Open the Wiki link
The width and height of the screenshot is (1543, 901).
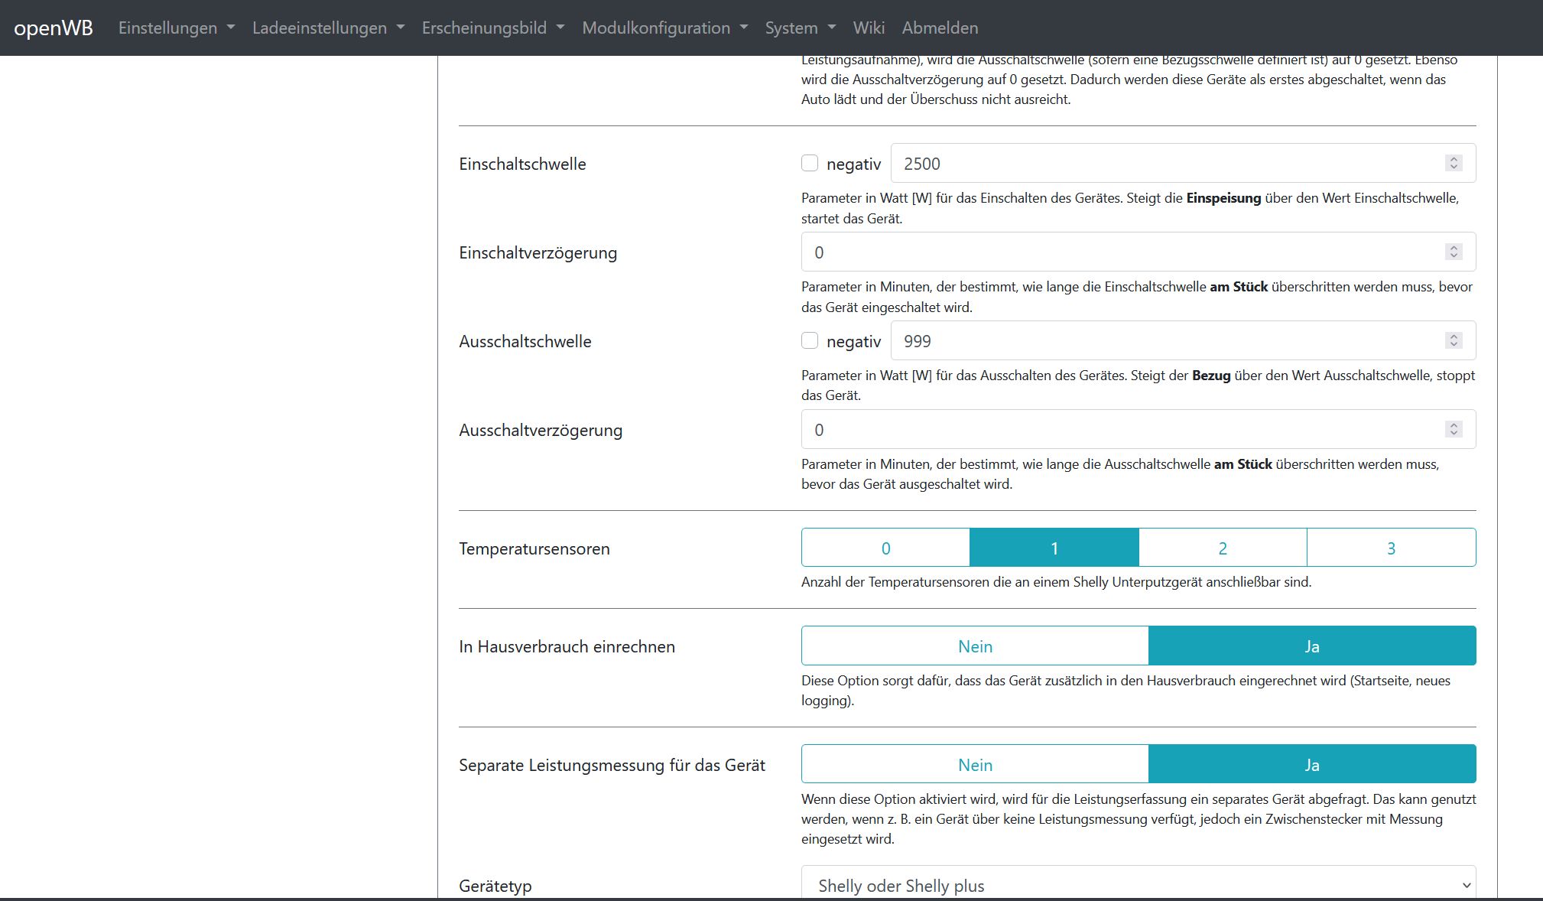click(869, 28)
